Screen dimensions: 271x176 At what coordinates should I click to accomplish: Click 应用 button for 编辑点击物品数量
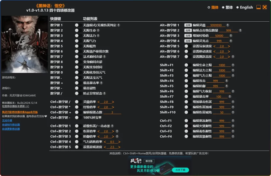click(x=188, y=30)
